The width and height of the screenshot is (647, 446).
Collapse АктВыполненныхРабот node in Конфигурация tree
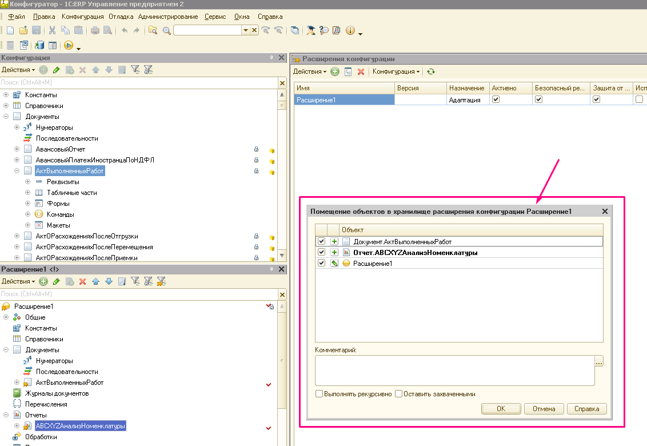pyautogui.click(x=17, y=170)
